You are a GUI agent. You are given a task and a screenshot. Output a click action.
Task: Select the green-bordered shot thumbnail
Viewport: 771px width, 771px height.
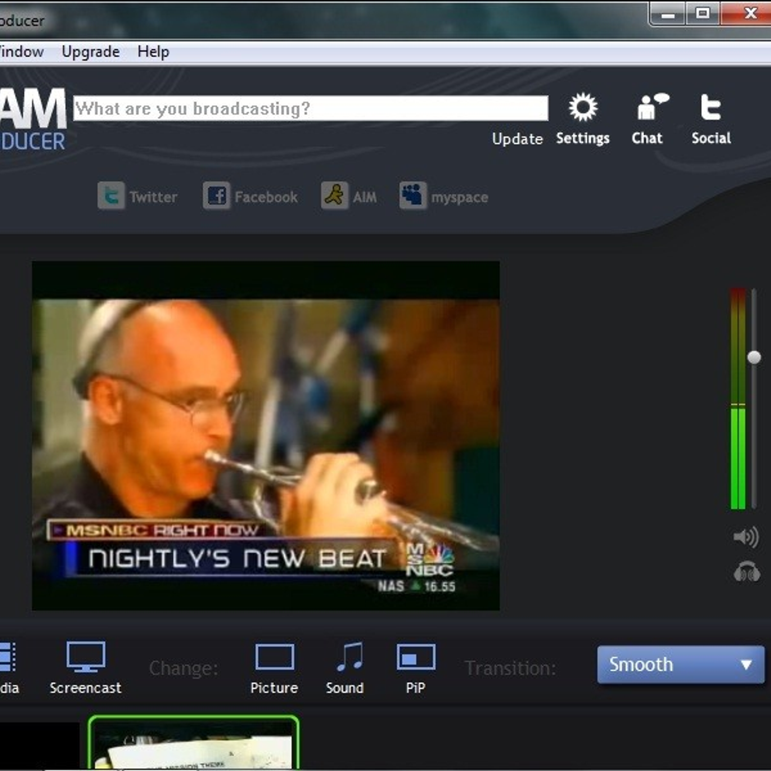click(x=194, y=743)
